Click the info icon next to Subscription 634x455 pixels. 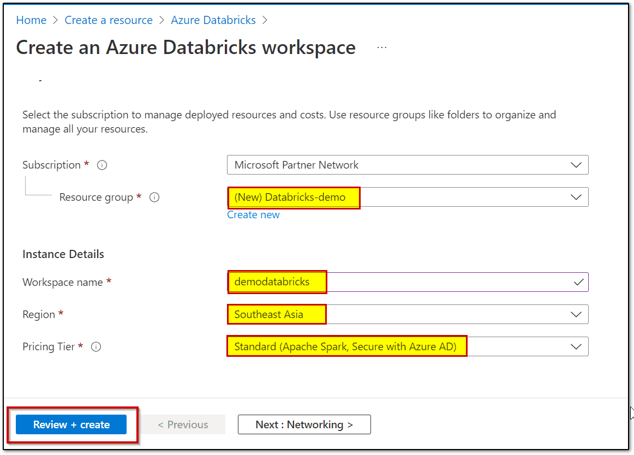click(x=101, y=165)
